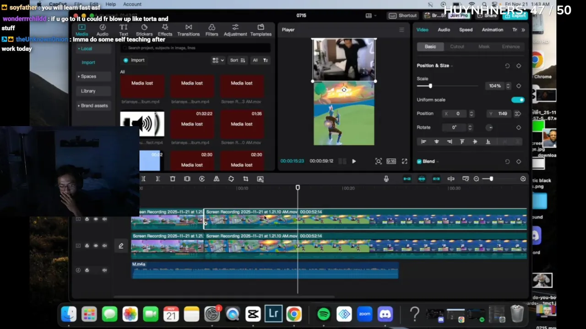The height and width of the screenshot is (329, 586).
Task: Open the Audio panel in top toolbar
Action: (103, 30)
